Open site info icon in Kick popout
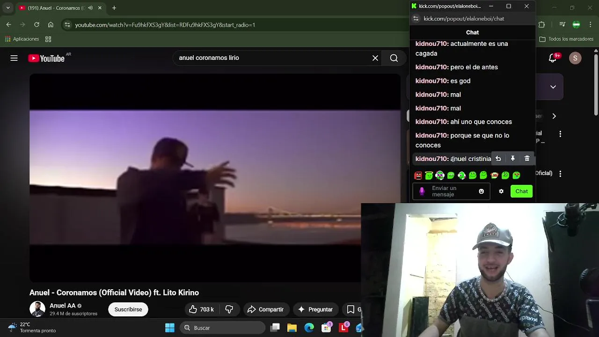 416,19
